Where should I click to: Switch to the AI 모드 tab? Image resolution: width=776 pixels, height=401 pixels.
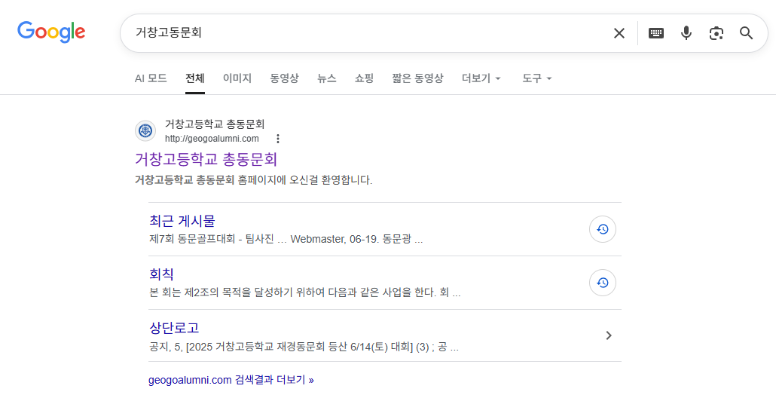[151, 78]
